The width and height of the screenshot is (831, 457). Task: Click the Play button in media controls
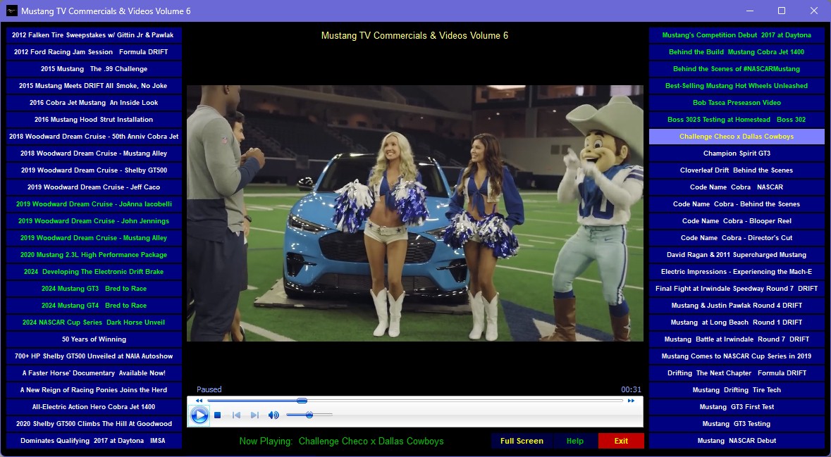(199, 415)
